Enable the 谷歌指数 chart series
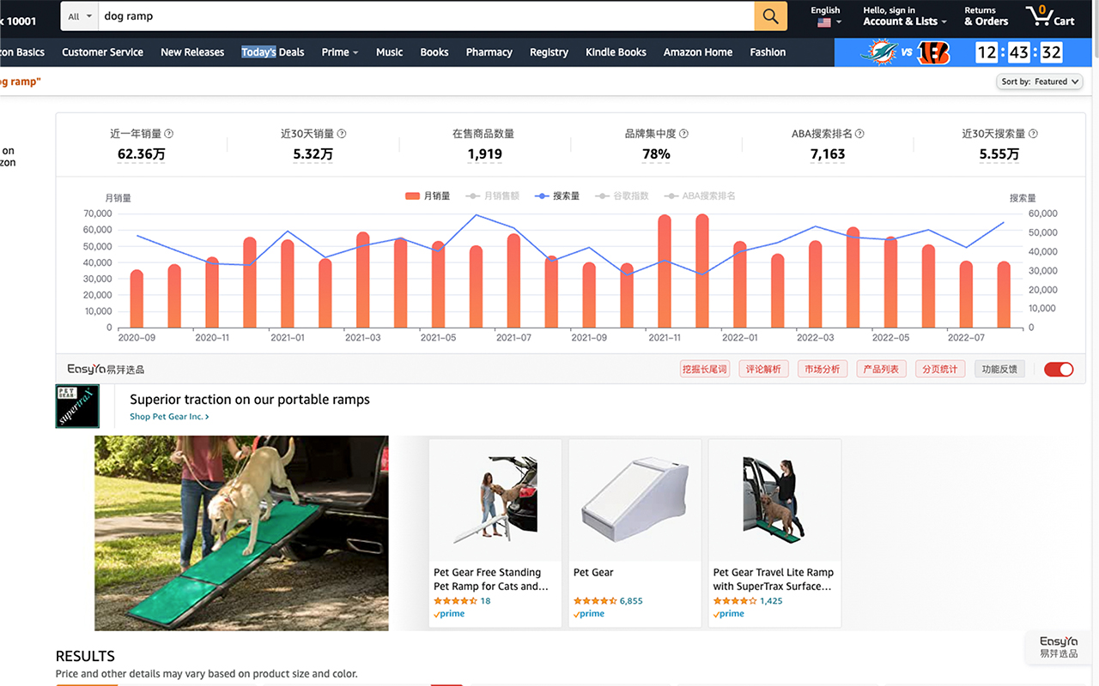The image size is (1099, 686). point(632,196)
